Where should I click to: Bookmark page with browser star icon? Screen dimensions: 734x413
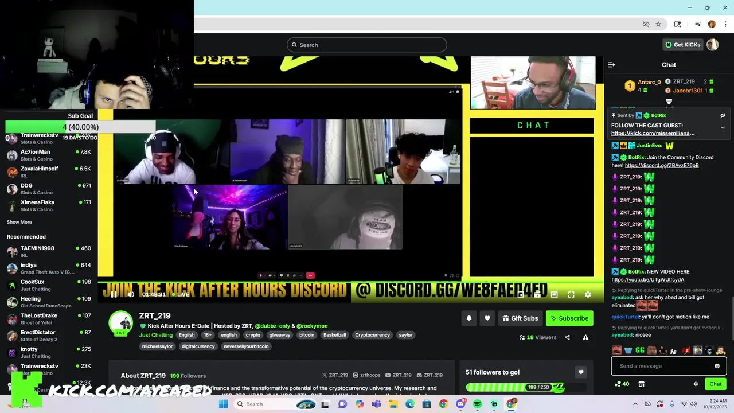(x=658, y=24)
